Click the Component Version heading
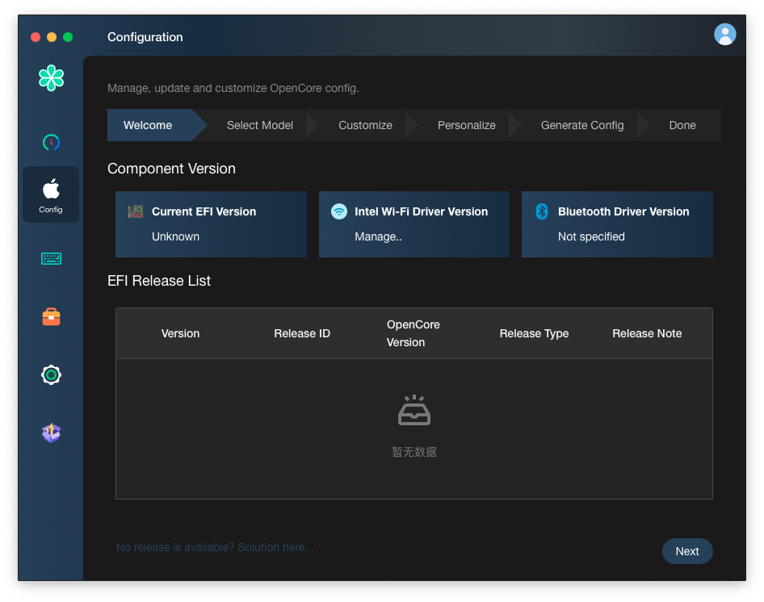The width and height of the screenshot is (764, 602). (171, 169)
